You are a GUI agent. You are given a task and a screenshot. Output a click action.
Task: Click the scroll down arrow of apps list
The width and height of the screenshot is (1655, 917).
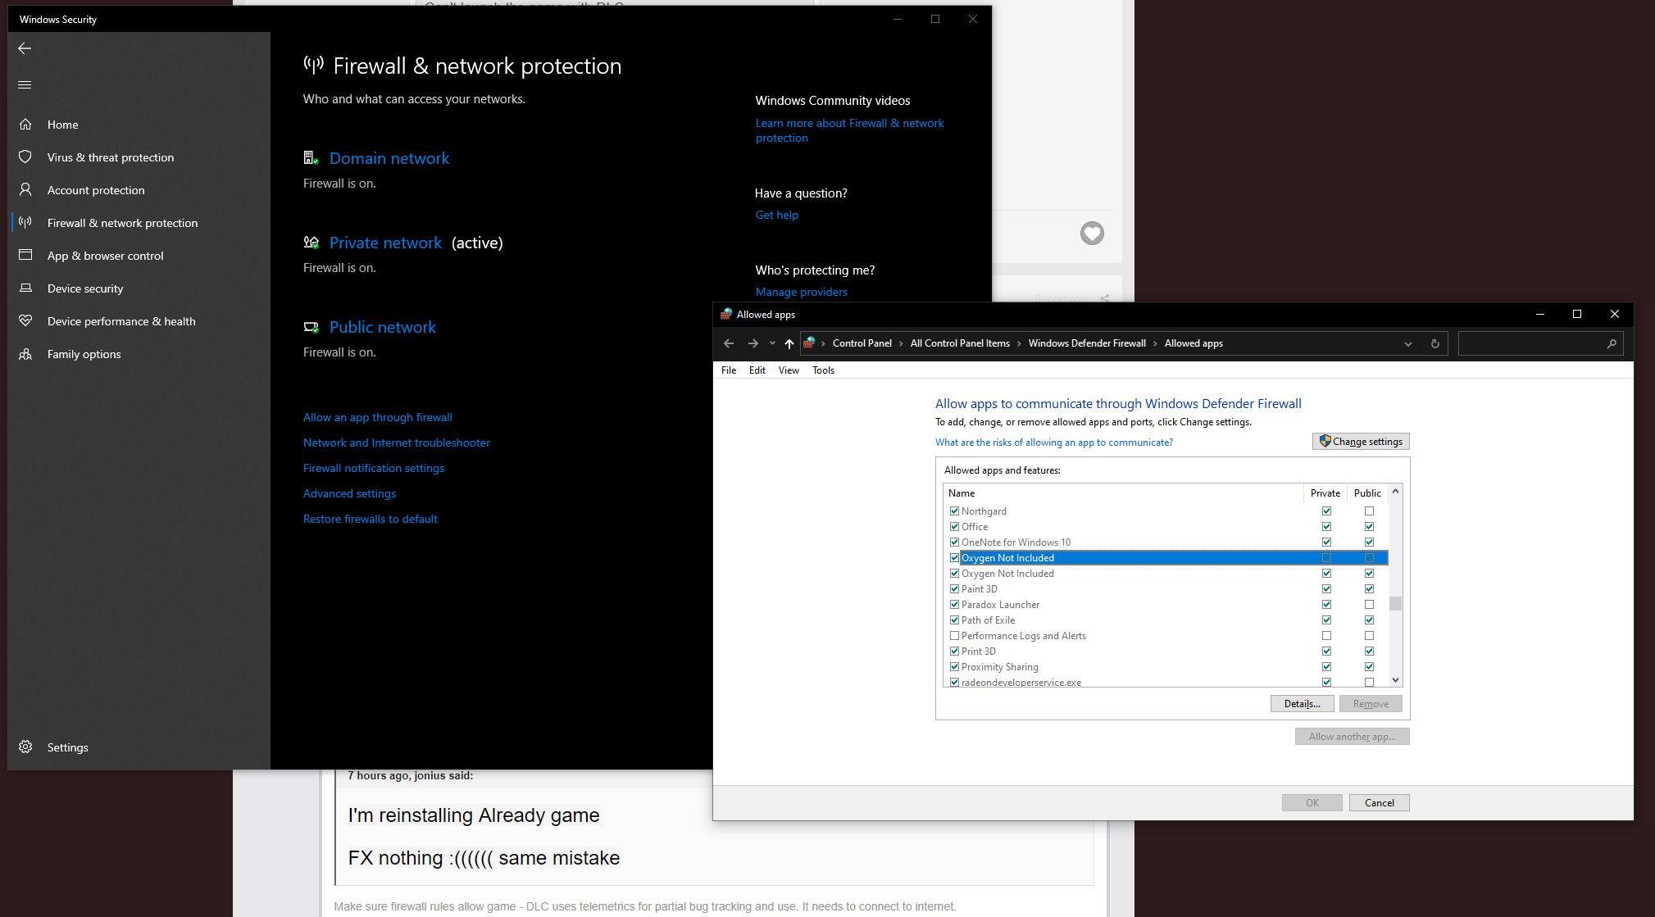(1395, 679)
